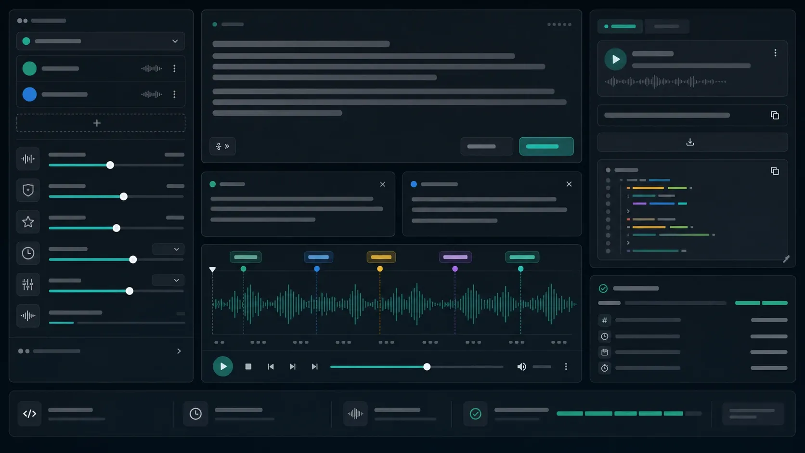Image resolution: width=805 pixels, height=453 pixels.
Task: Click the insert-pause icon button under the text
Action: tap(222, 146)
